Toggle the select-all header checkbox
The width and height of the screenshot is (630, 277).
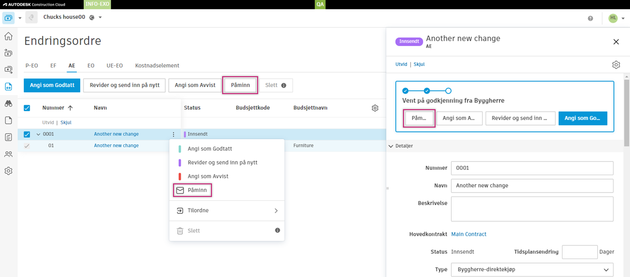pyautogui.click(x=27, y=108)
